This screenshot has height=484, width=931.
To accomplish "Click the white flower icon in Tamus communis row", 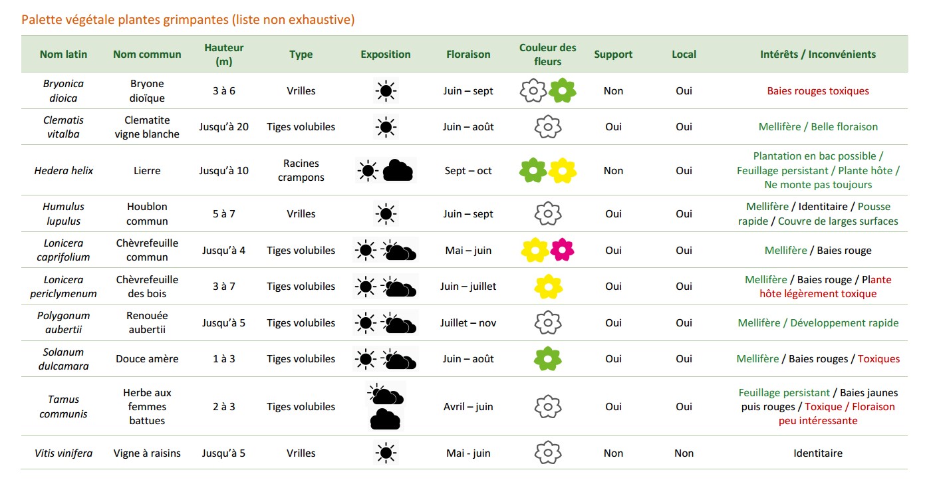I will point(548,406).
